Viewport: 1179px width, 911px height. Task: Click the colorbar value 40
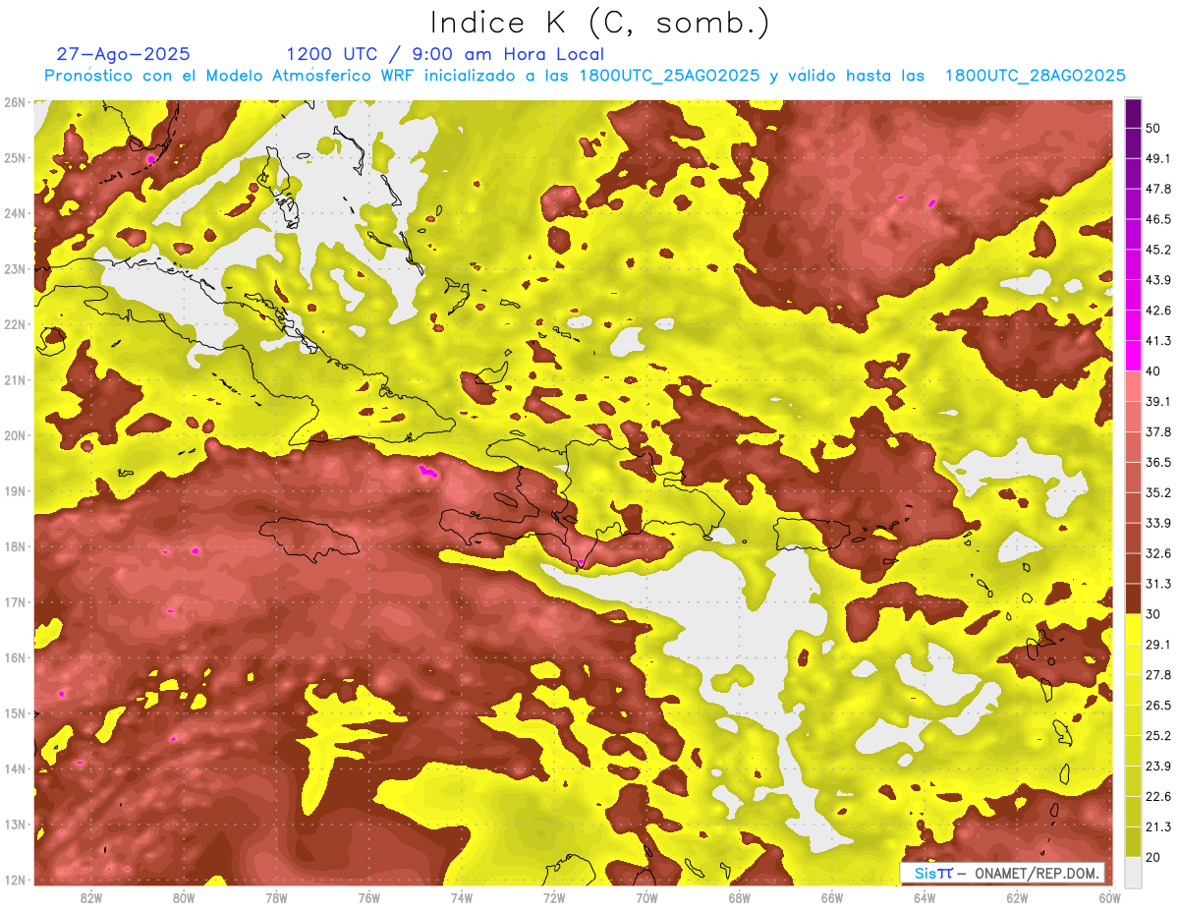pyautogui.click(x=1154, y=371)
